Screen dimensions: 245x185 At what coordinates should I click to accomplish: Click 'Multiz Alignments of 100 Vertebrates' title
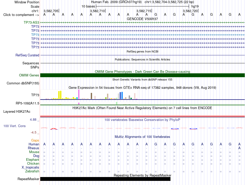[142, 137]
